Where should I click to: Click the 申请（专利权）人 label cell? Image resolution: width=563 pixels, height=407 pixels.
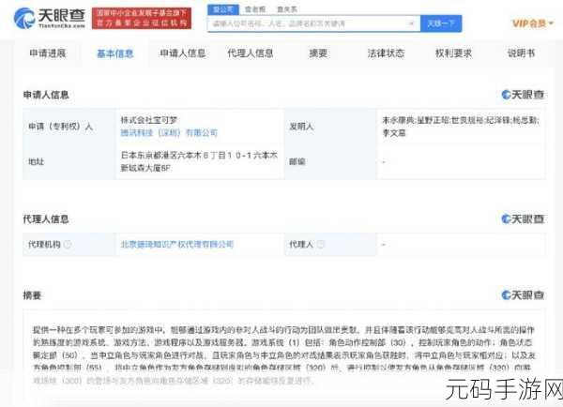pyautogui.click(x=68, y=127)
